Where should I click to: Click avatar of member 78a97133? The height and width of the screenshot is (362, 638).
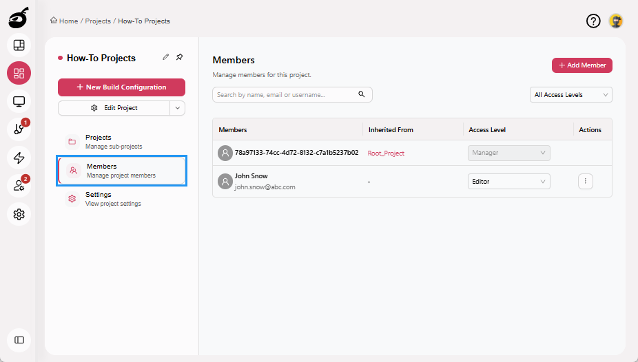click(x=225, y=153)
